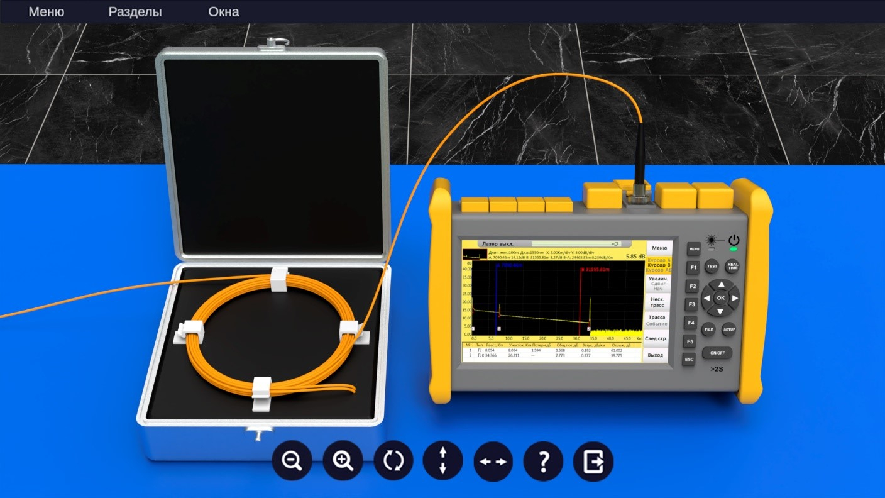Click the exit door icon

[593, 461]
